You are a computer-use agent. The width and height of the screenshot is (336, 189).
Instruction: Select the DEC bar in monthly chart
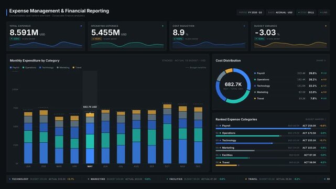(x=198, y=135)
